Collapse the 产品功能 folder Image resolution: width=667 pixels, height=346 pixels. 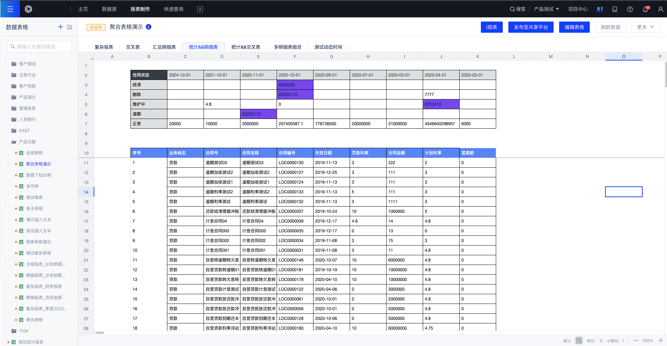point(14,142)
